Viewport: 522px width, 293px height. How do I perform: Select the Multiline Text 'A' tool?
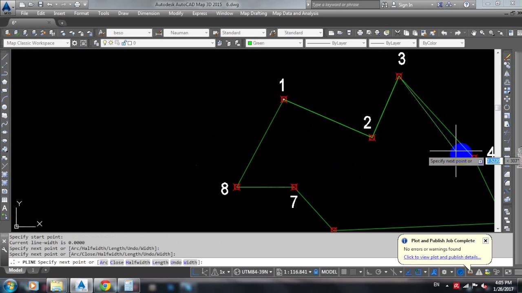[5, 208]
